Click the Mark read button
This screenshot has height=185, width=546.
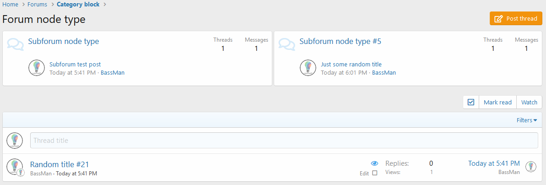click(497, 102)
